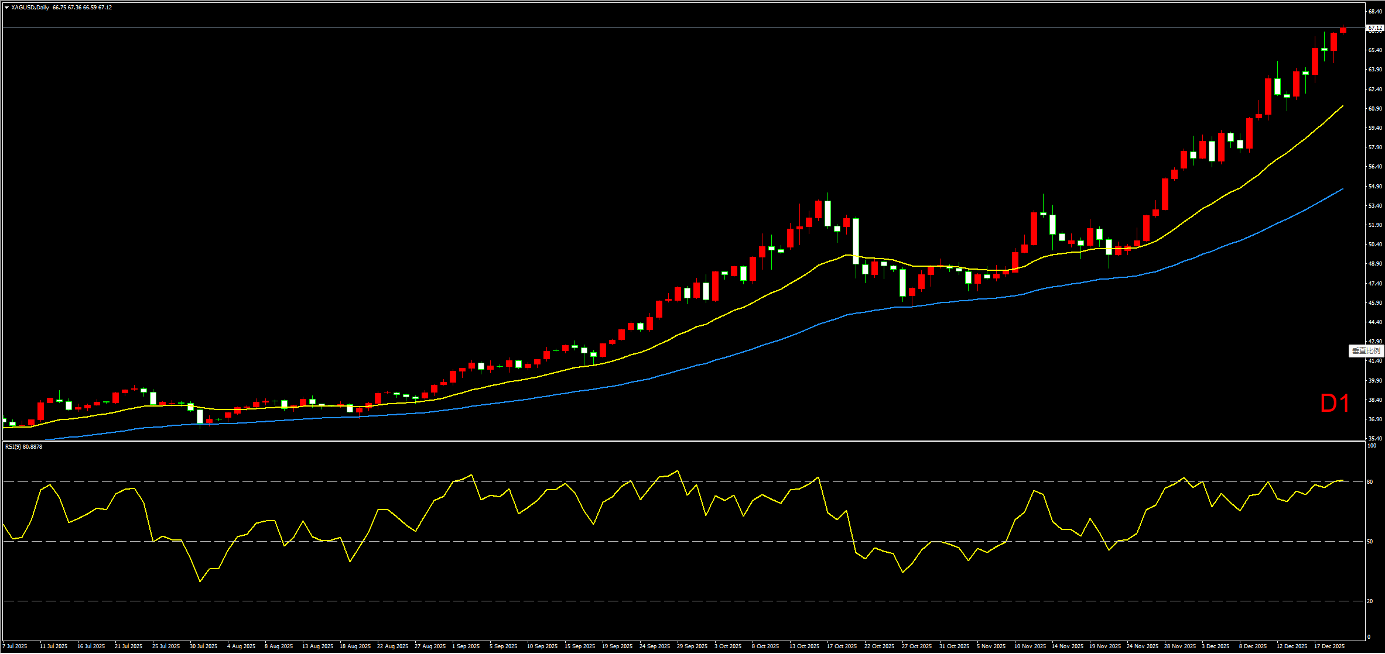This screenshot has width=1385, height=654.
Task: Click the 17 Dec 2025 date label
Action: point(1329,646)
